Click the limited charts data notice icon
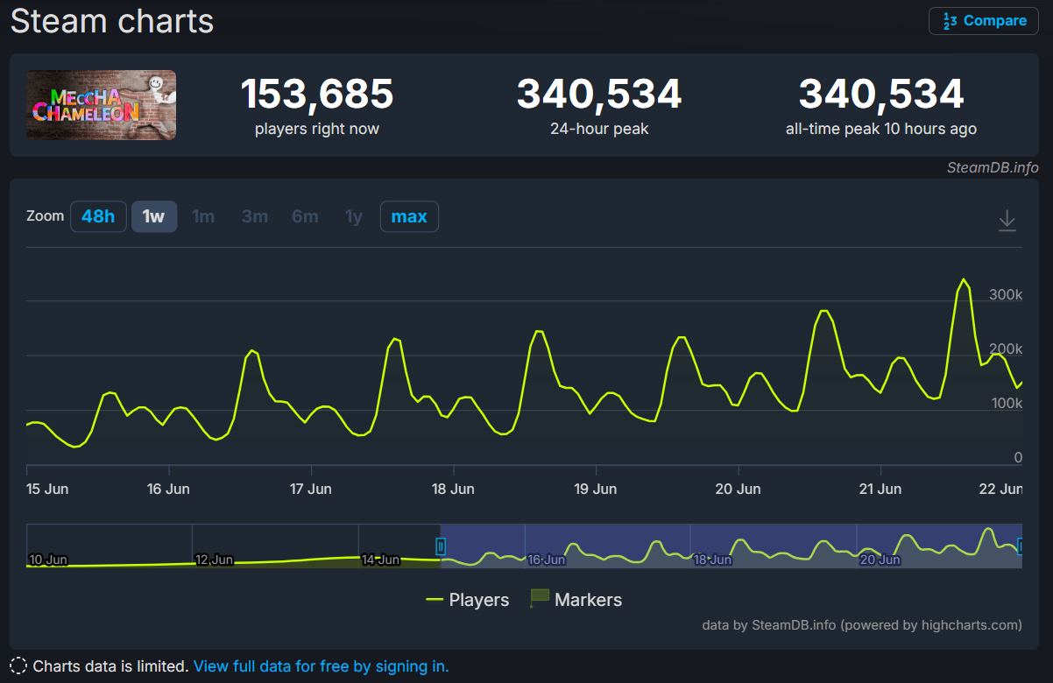 [x=19, y=666]
